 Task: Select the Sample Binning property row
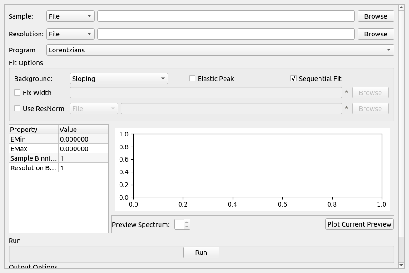34,158
